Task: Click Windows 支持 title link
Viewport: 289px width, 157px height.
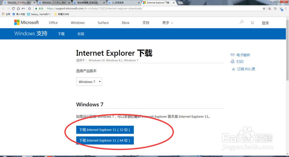Action: click(31, 33)
